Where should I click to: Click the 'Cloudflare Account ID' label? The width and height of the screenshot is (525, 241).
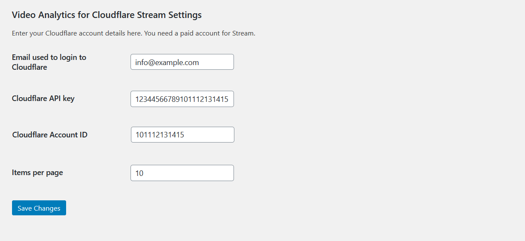pos(50,135)
